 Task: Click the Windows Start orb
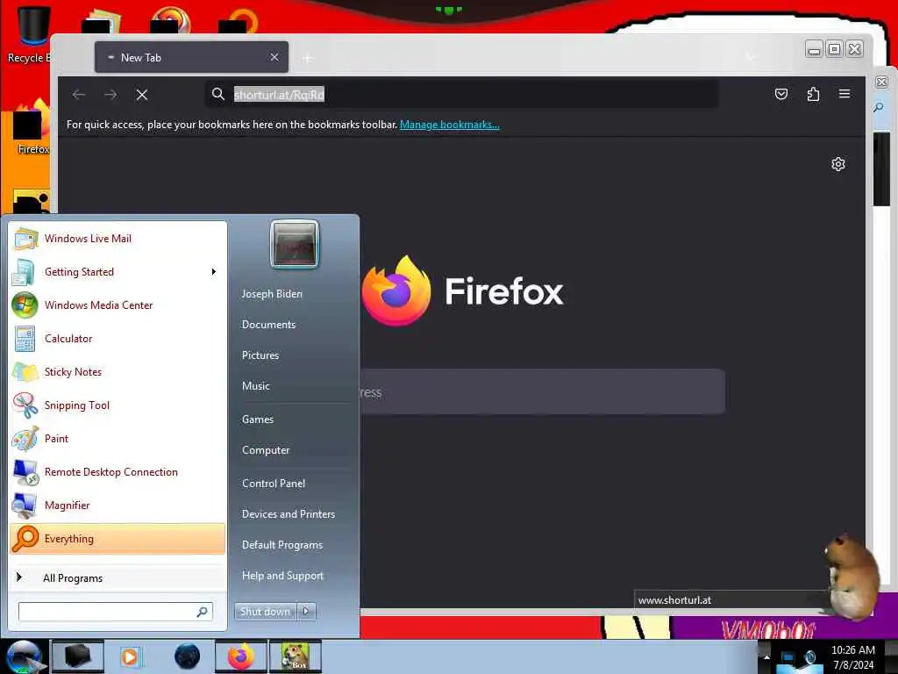click(24, 656)
